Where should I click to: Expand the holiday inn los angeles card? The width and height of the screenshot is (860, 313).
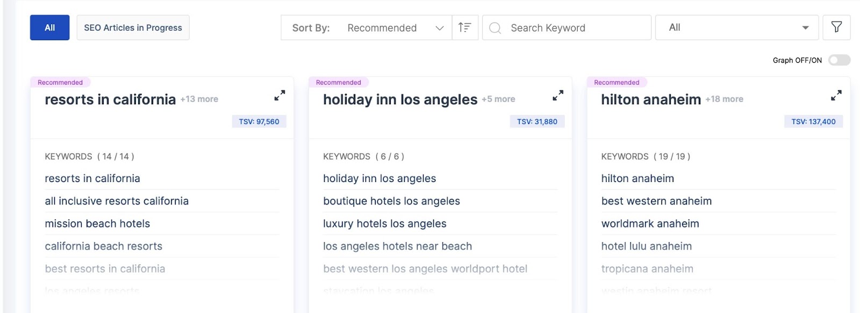pyautogui.click(x=558, y=96)
